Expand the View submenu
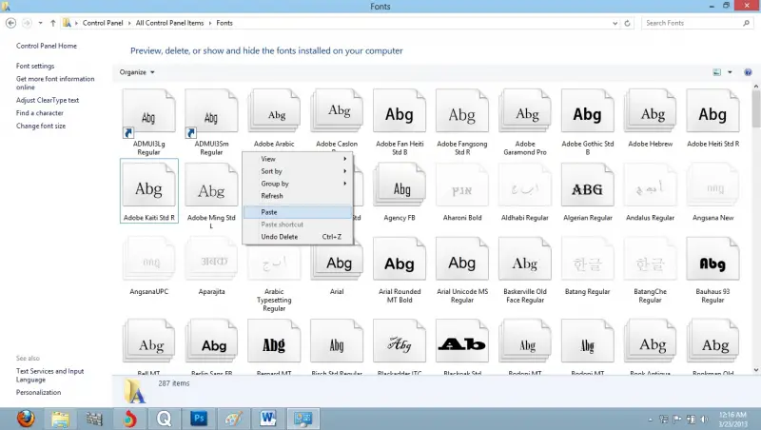Image resolution: width=761 pixels, height=430 pixels. coord(298,159)
